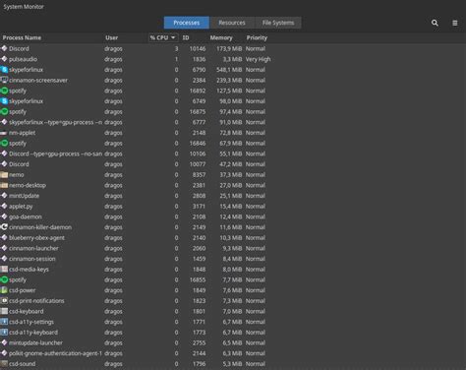Image resolution: width=466 pixels, height=370 pixels.
Task: Click the 11,6 MiB memory value
Action: coord(231,227)
